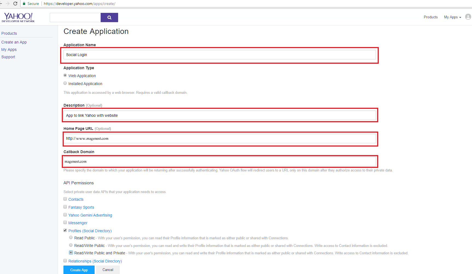Image resolution: width=472 pixels, height=274 pixels.
Task: Click the Create App button
Action: point(79,270)
